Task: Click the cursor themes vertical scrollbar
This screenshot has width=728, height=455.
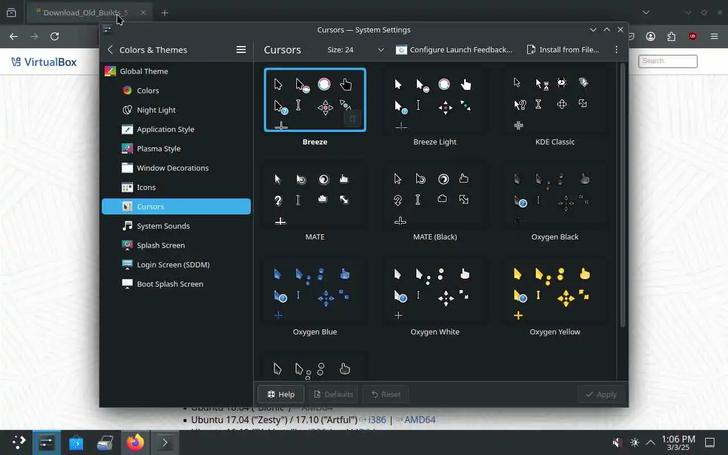Action: coord(622,195)
